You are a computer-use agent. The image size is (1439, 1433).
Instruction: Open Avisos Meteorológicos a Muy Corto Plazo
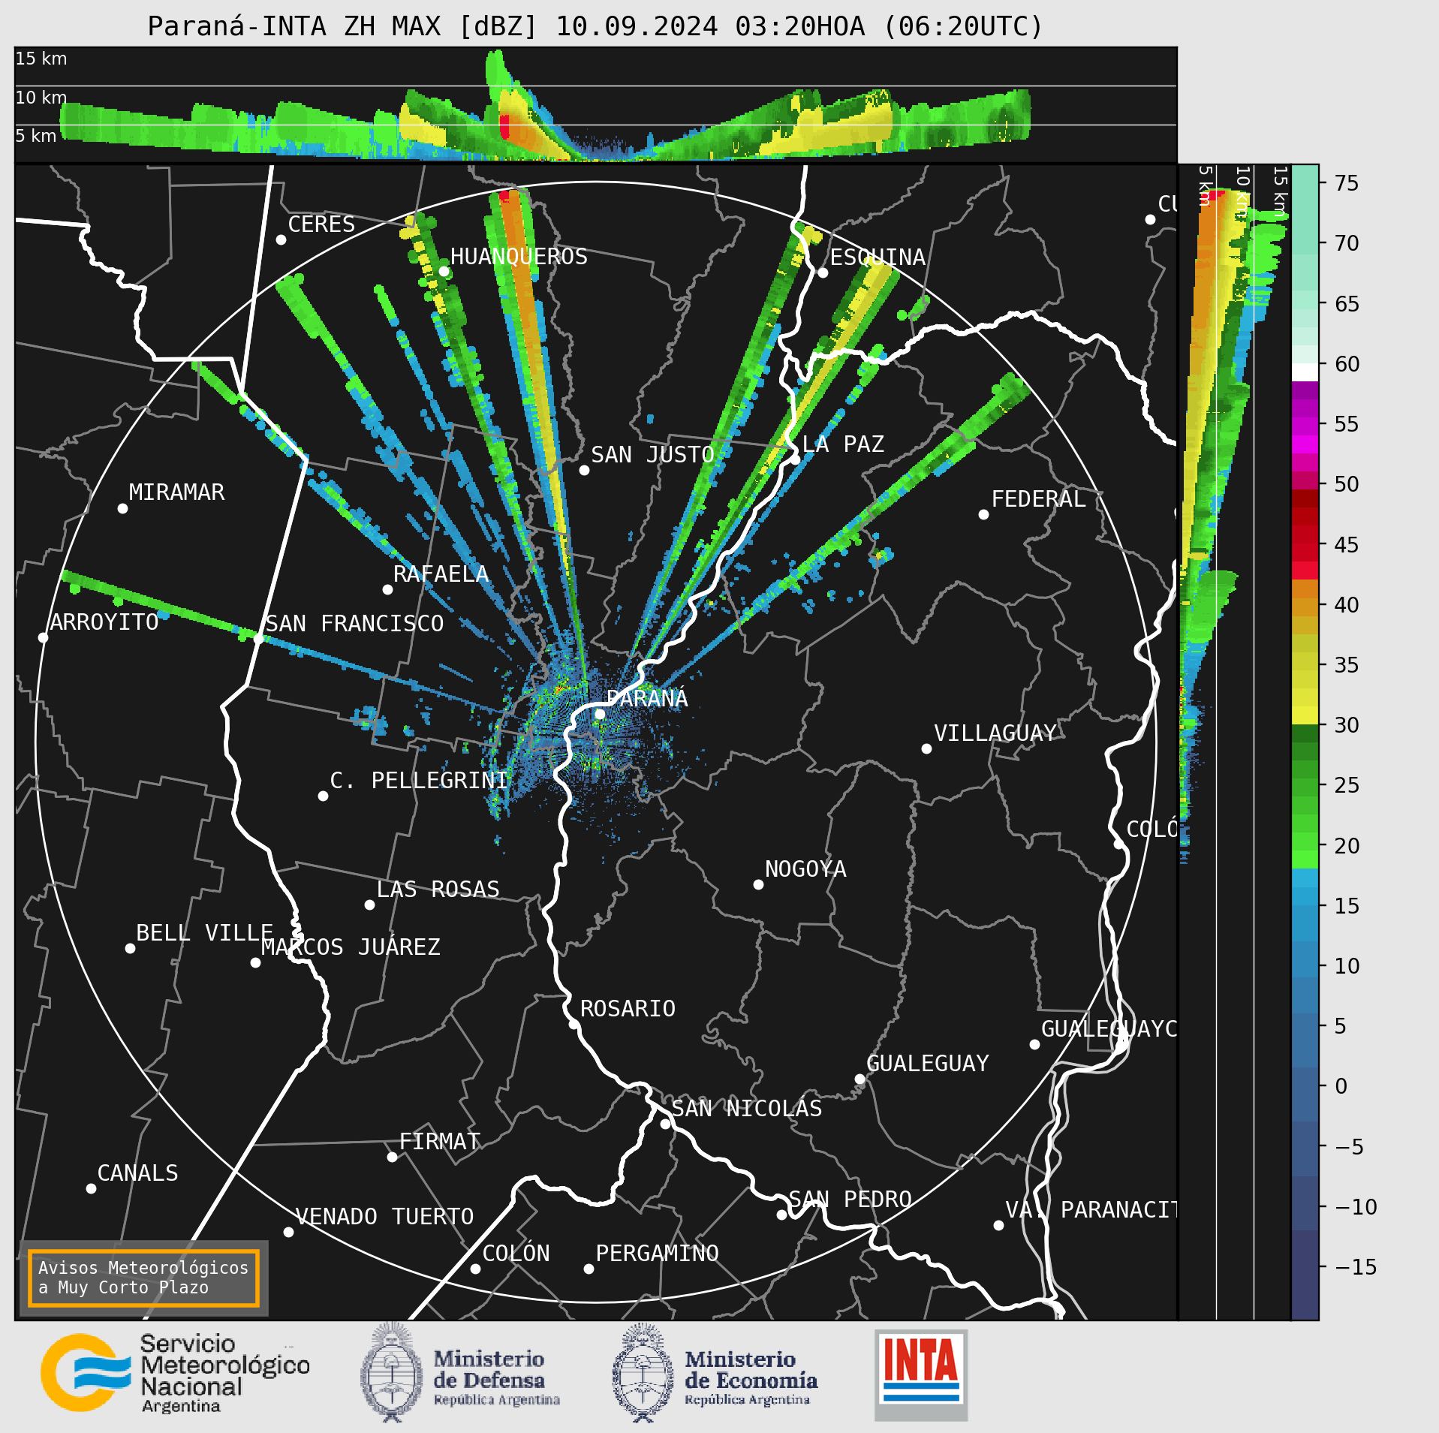coord(143,1278)
